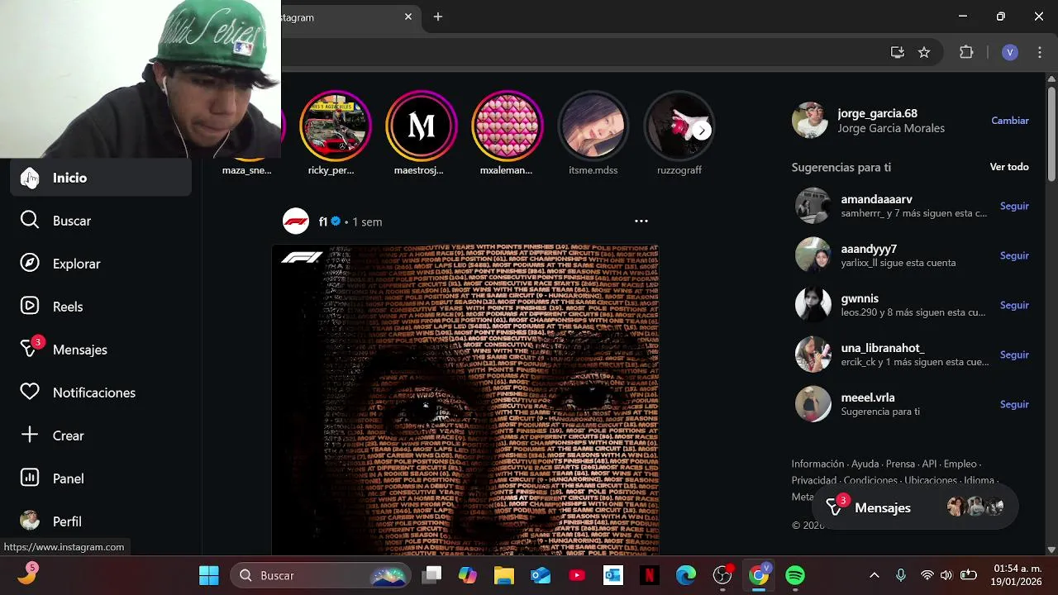Click the Prensa footer link

[900, 464]
